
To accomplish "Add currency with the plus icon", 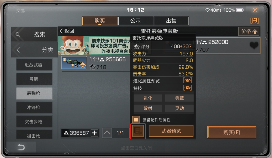I will [x=94, y=133].
